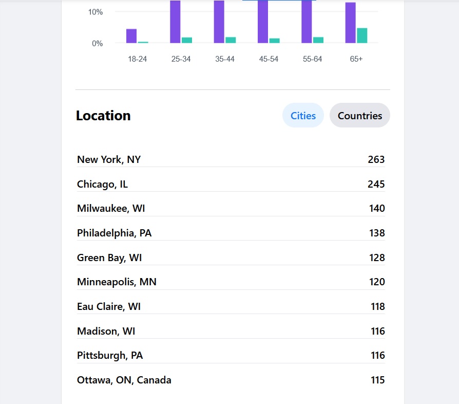Switch to the Cities tab

pos(303,116)
